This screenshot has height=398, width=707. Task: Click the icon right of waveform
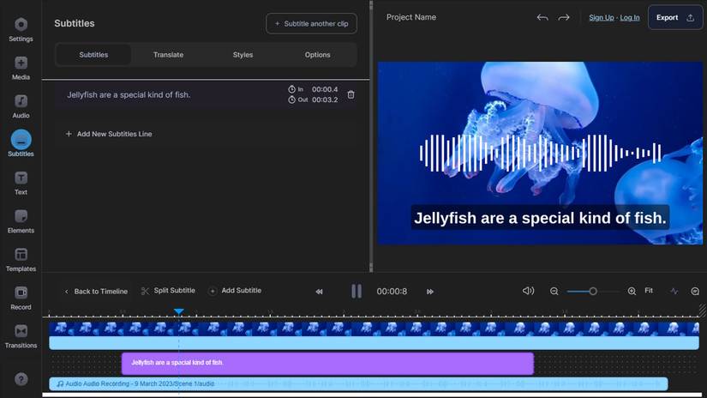pos(695,292)
